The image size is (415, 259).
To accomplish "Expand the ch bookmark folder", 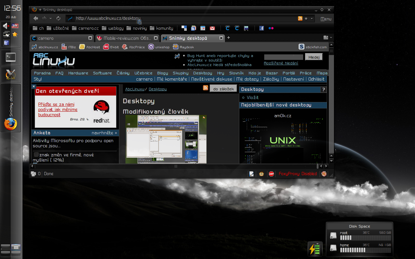I will [x=38, y=28].
